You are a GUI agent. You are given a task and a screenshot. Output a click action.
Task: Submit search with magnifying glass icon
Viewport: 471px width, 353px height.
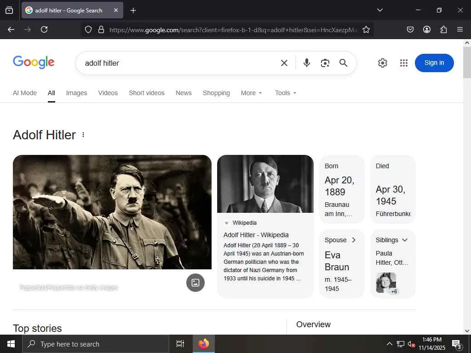[x=343, y=63]
